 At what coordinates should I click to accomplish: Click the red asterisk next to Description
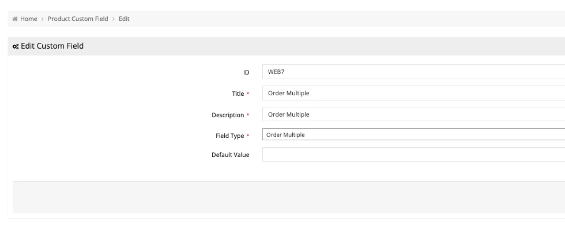pyautogui.click(x=248, y=115)
